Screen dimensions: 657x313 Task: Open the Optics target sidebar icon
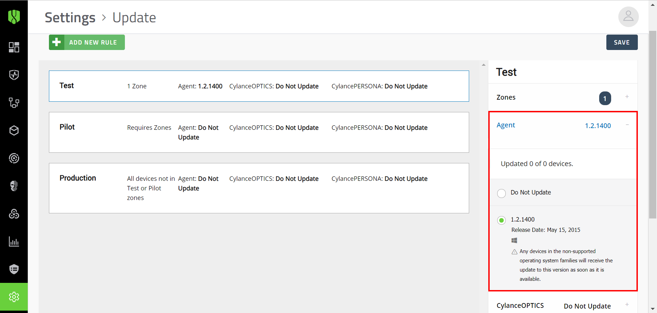[14, 158]
